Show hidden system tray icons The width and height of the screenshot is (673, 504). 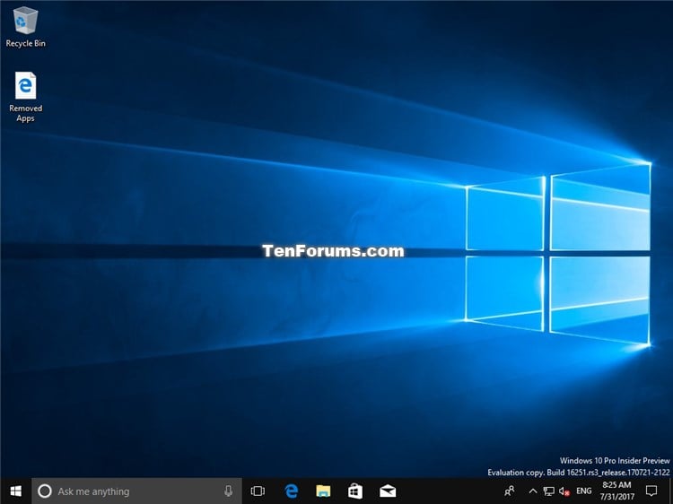tap(533, 491)
